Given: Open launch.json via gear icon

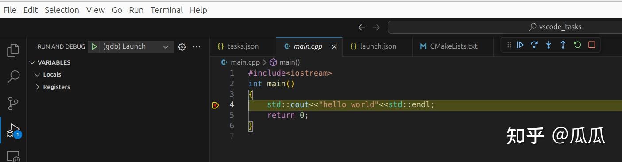Looking at the screenshot, I should (x=182, y=46).
